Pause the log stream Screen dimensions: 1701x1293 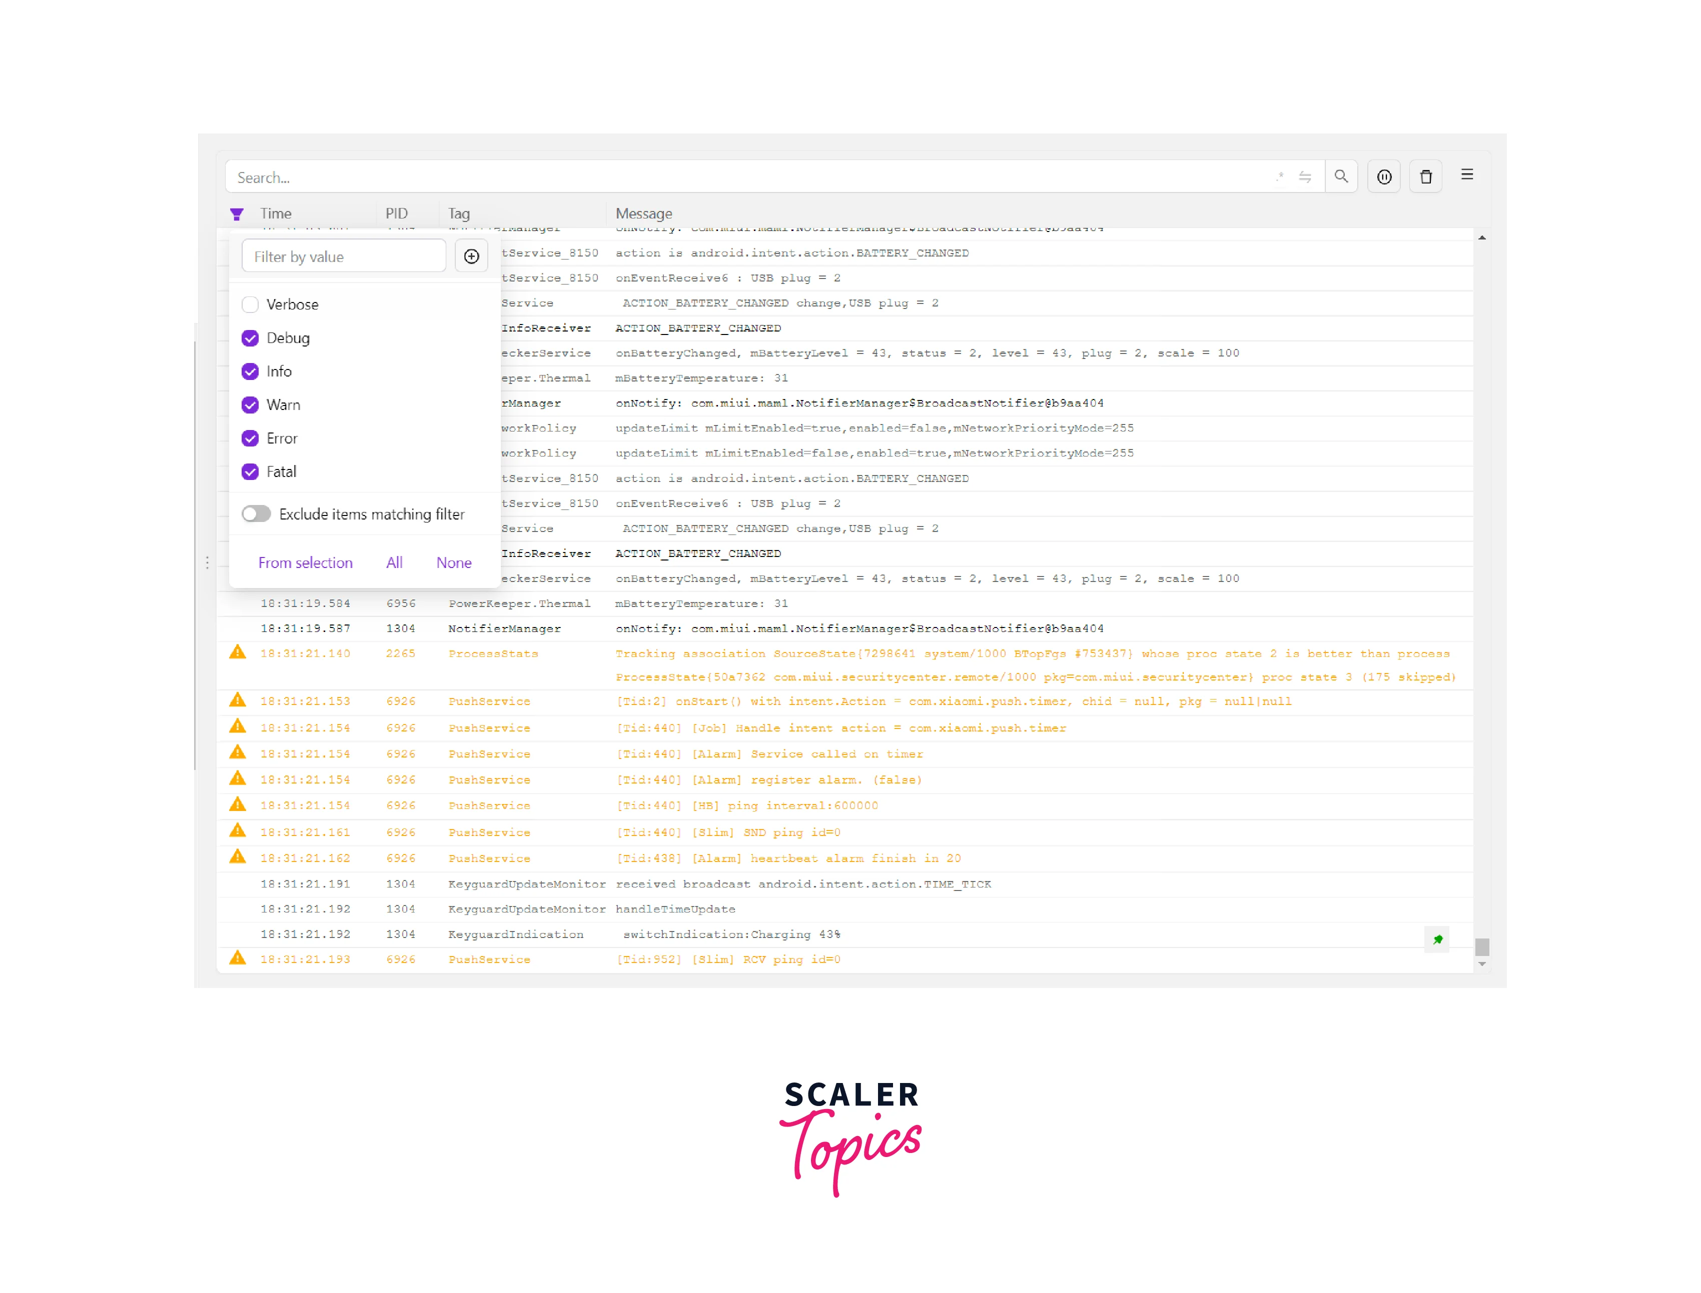click(x=1384, y=177)
